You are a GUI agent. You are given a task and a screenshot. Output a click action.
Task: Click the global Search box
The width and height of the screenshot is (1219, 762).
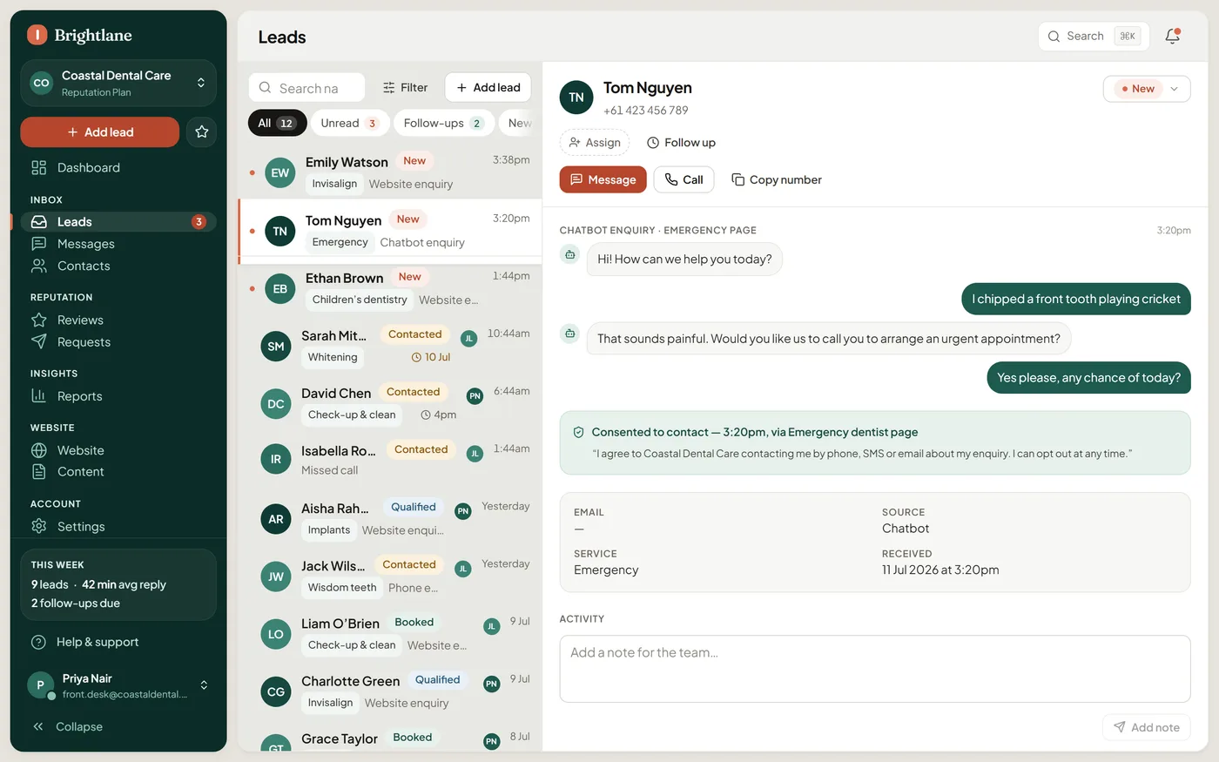[1094, 36]
